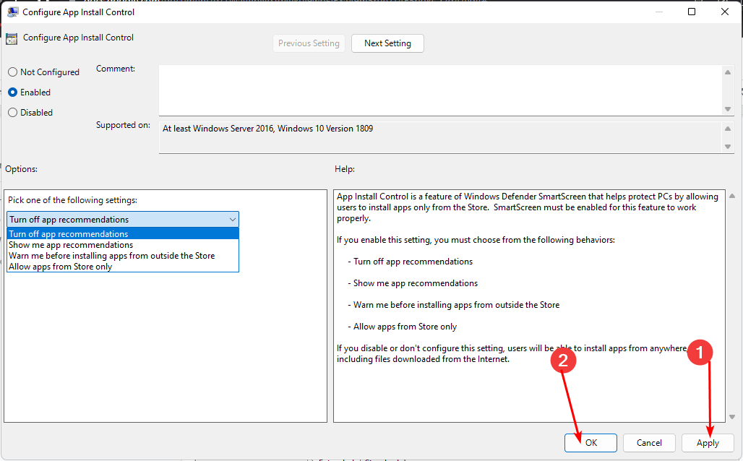The image size is (743, 461).
Task: Maximize the Configure App Install Control window
Action: coord(692,12)
